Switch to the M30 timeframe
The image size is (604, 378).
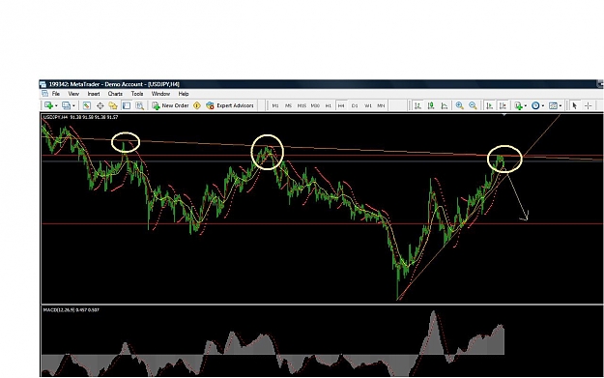(315, 105)
